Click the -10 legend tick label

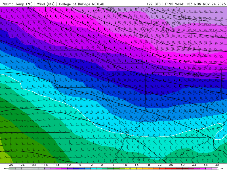tap(68, 165)
